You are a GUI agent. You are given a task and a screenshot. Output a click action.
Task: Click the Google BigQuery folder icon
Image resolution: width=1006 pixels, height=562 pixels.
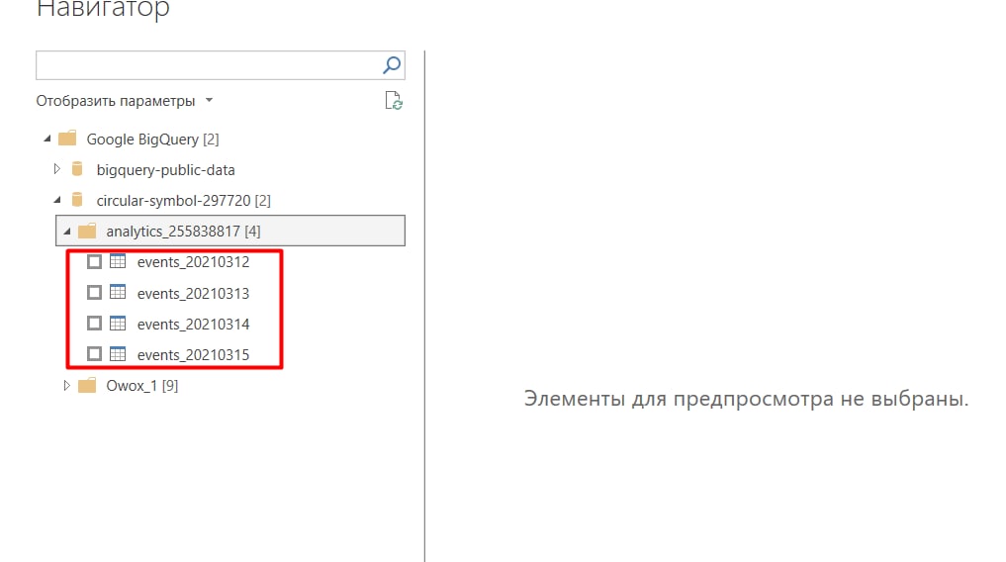click(67, 139)
